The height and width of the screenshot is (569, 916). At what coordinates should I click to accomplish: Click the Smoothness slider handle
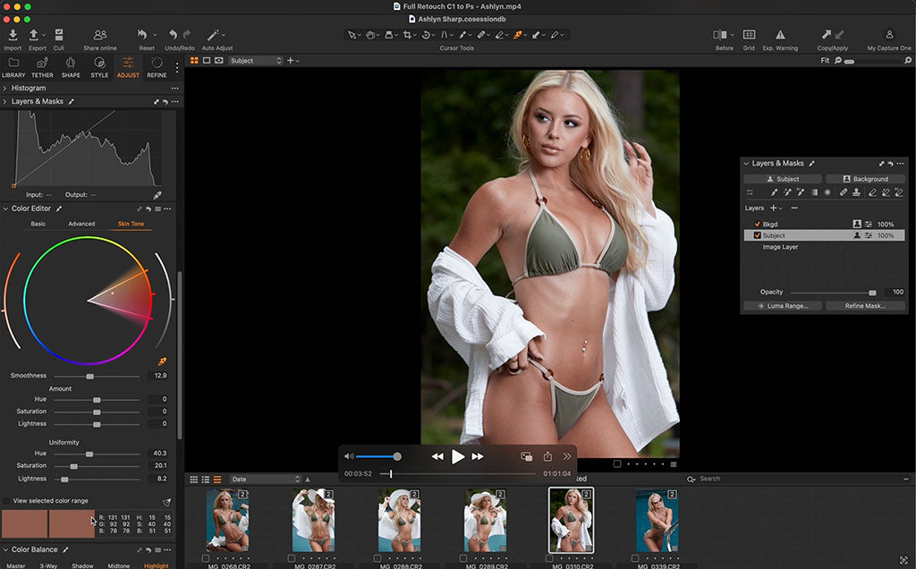coord(89,377)
